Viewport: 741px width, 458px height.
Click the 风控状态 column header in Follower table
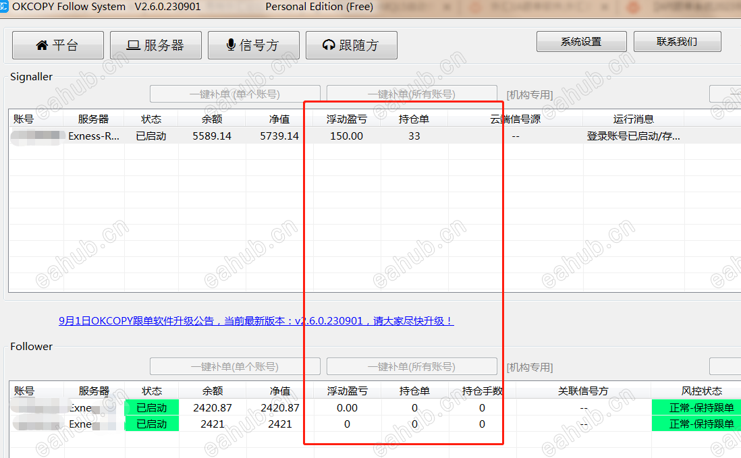click(x=703, y=390)
